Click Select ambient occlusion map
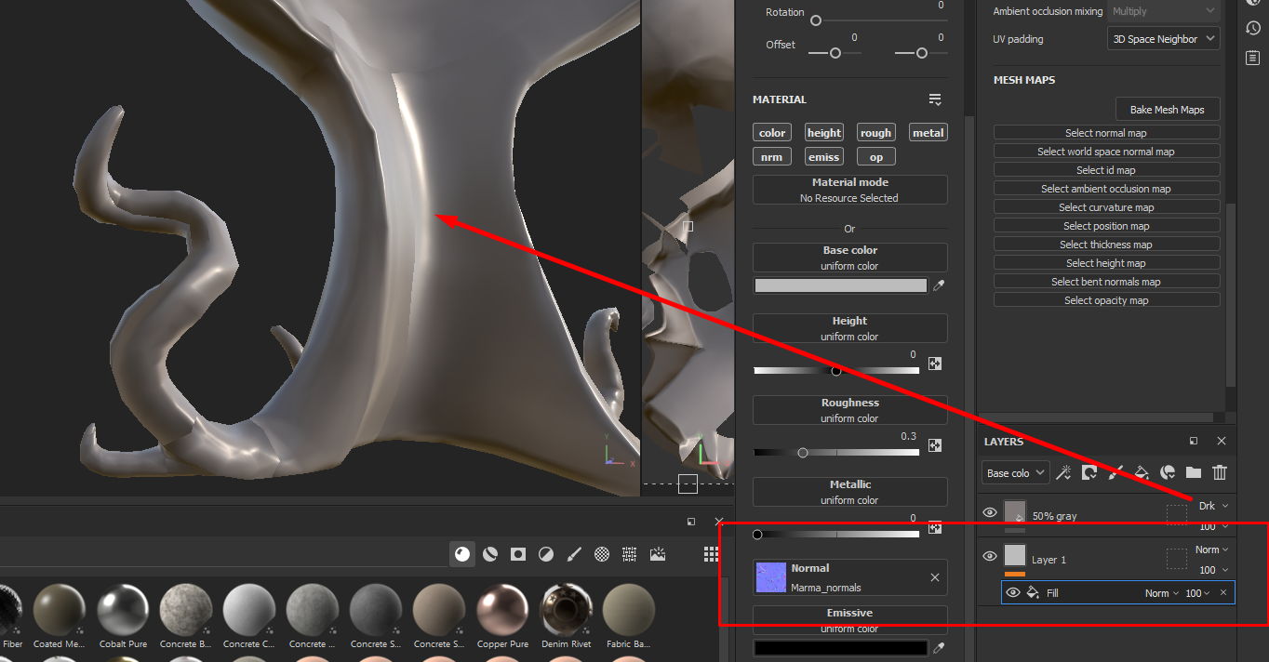 coord(1106,189)
